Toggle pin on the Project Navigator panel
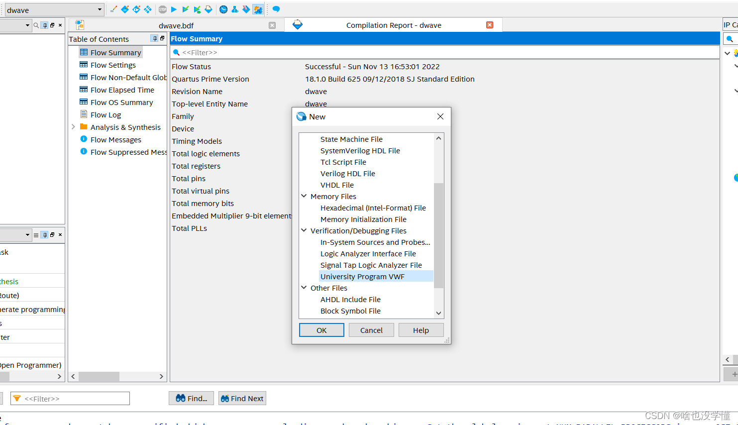Screen dimensions: 738x425 [45, 25]
